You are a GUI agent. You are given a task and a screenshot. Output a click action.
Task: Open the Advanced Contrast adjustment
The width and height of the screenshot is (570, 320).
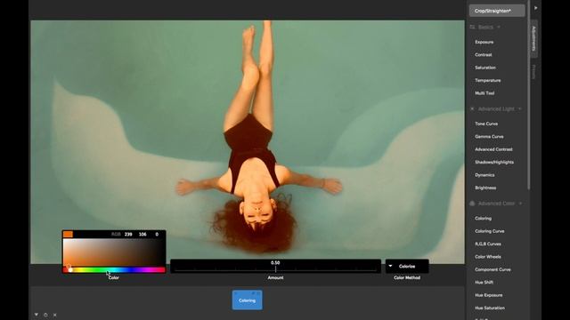(x=493, y=149)
